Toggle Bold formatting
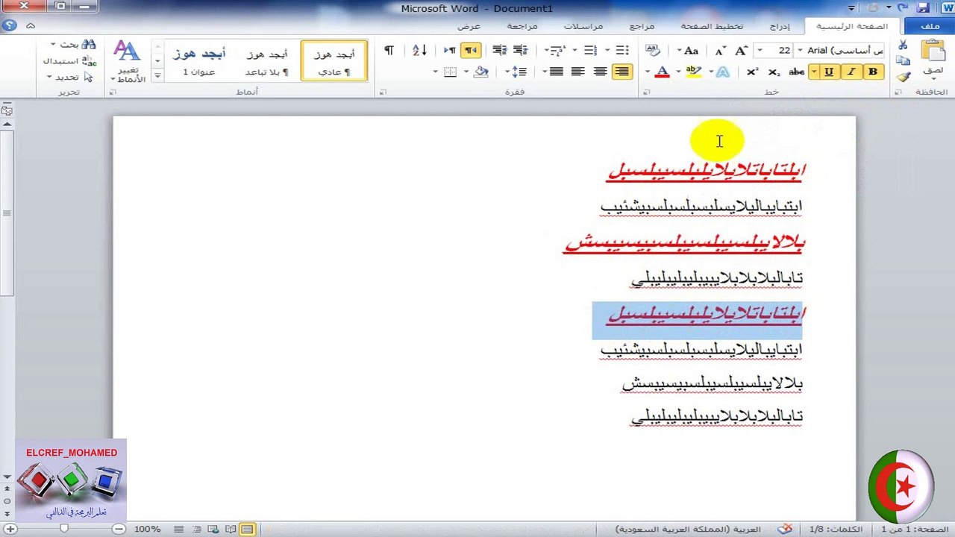955x537 pixels. tap(873, 72)
